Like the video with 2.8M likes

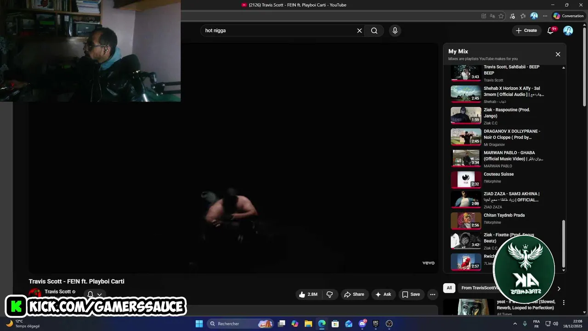[309, 295]
